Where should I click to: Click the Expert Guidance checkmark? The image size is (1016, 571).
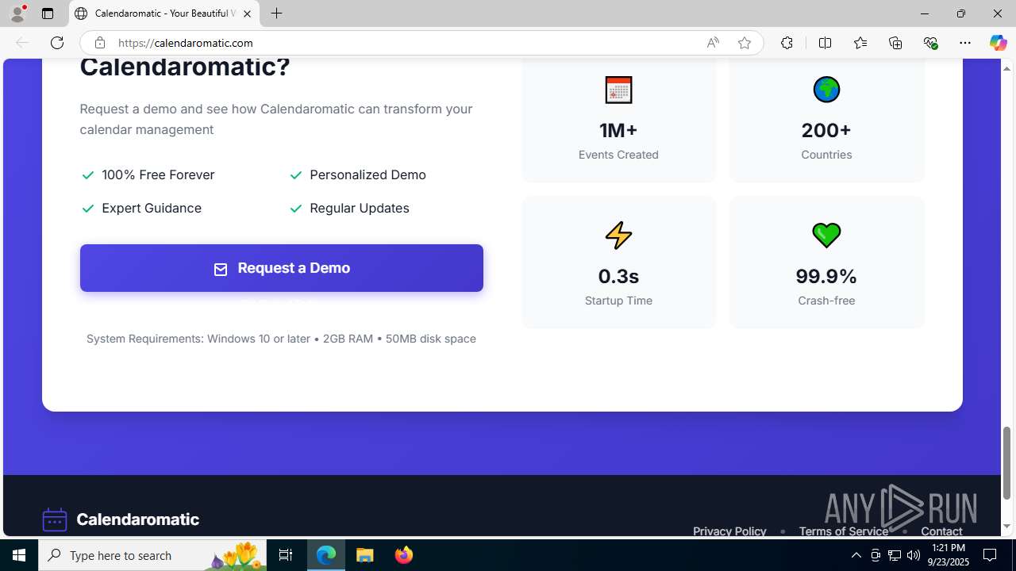88,209
